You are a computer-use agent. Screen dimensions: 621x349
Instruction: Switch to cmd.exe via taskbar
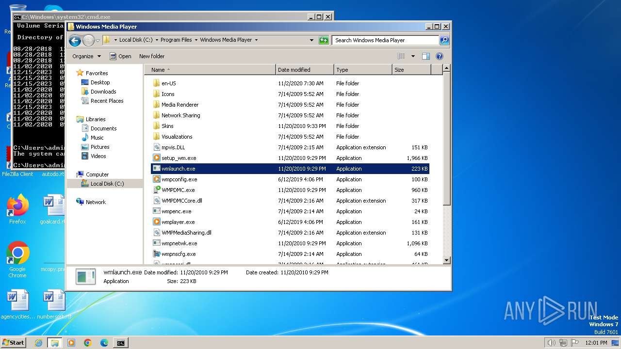tap(120, 343)
